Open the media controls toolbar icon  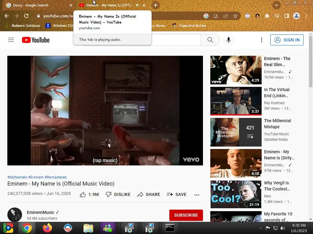click(277, 16)
